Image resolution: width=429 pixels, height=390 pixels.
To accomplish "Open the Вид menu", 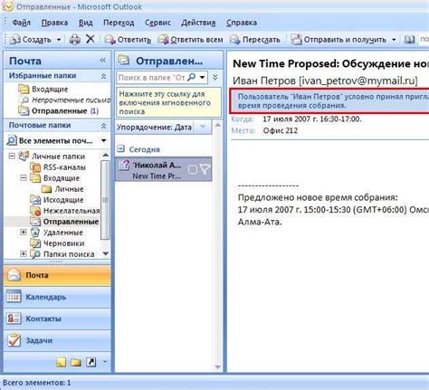I will (86, 23).
